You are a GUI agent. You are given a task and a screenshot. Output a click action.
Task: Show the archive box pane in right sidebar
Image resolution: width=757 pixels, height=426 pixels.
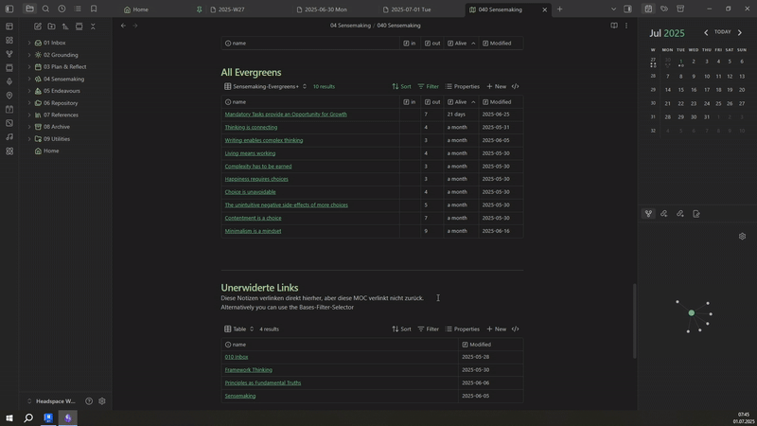click(680, 9)
